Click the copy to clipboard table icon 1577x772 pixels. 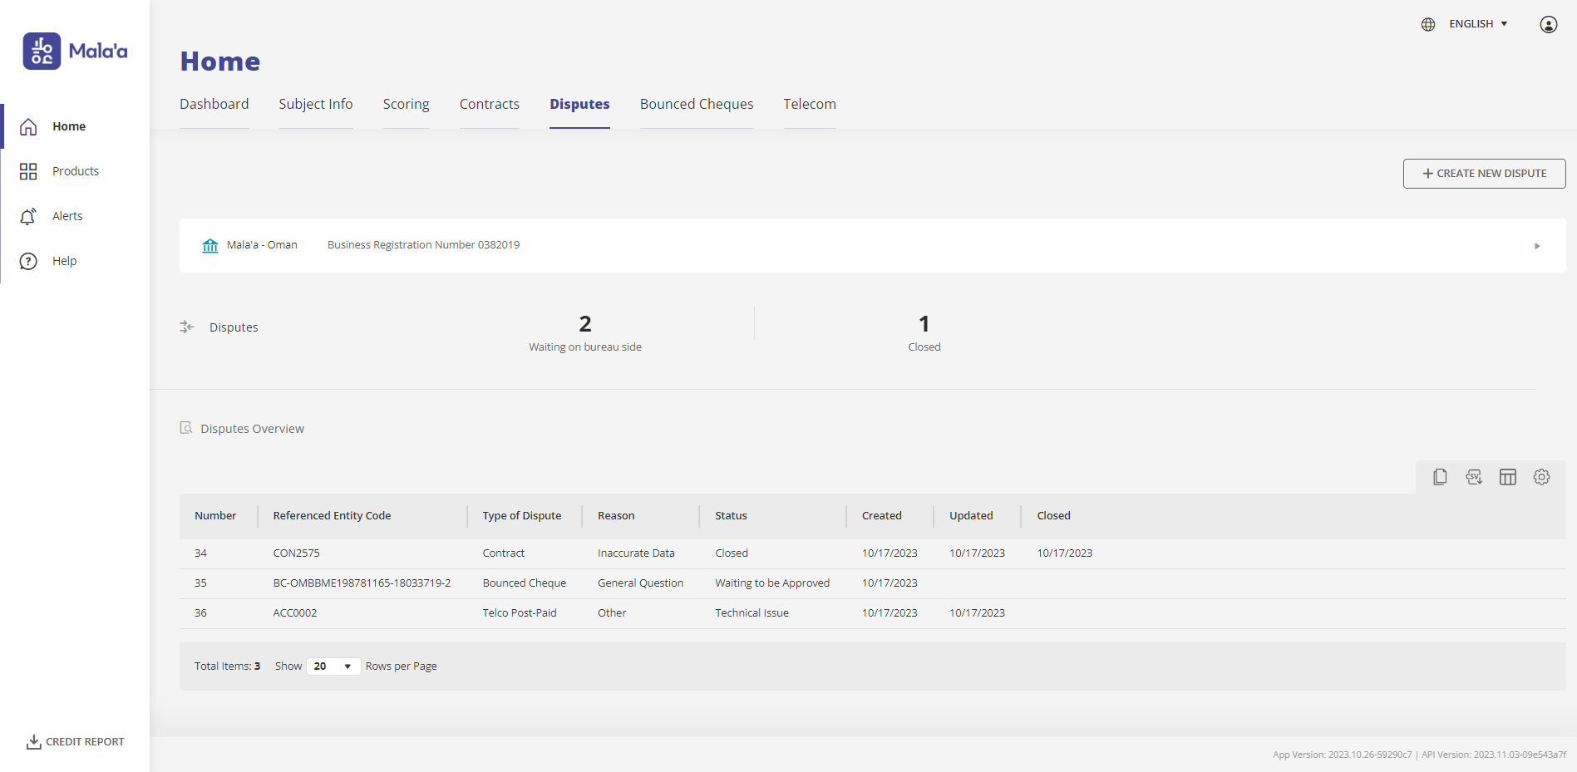point(1440,477)
